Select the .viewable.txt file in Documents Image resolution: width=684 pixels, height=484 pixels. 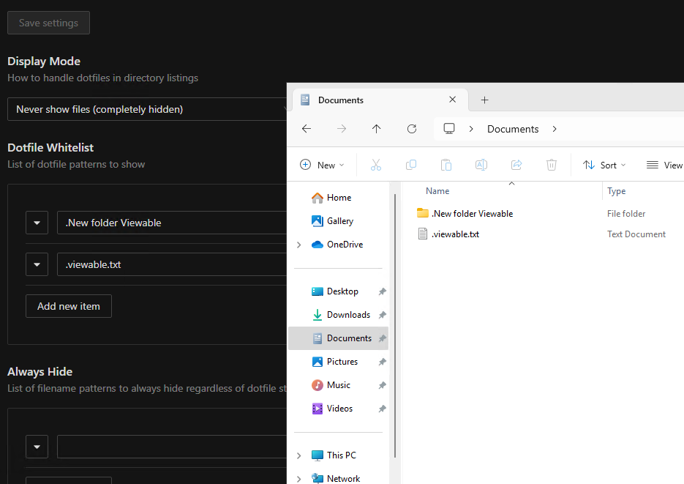pos(454,234)
